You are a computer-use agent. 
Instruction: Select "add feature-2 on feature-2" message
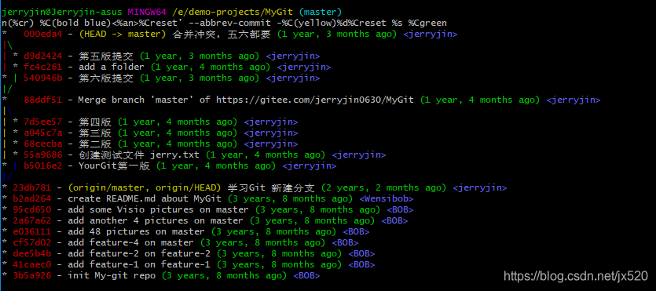click(139, 254)
